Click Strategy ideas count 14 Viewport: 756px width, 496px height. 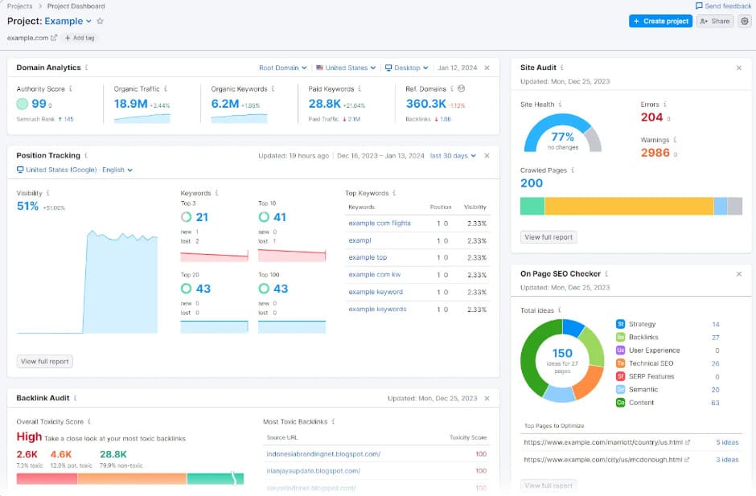tap(716, 324)
